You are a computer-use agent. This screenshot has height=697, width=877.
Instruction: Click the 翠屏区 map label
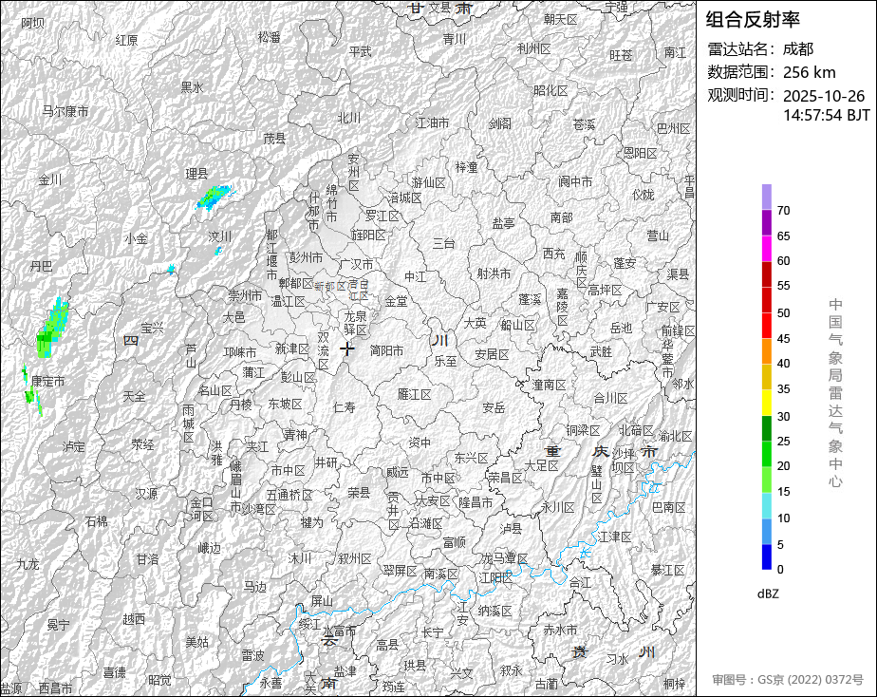(400, 571)
